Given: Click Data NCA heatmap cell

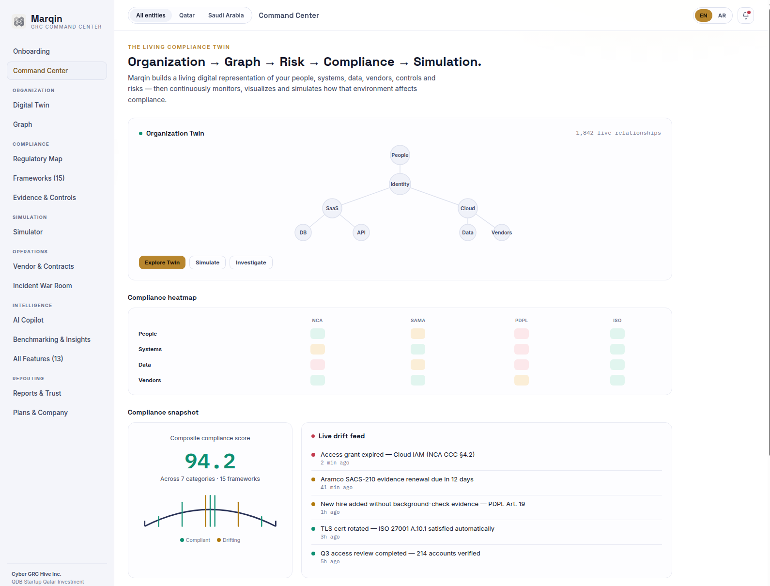Looking at the screenshot, I should [x=318, y=365].
